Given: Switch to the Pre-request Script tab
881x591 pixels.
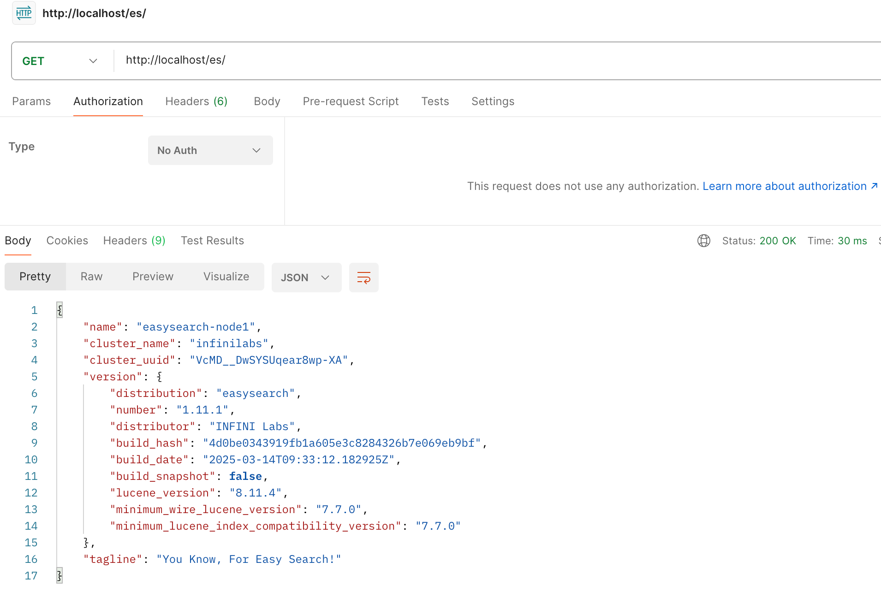Looking at the screenshot, I should (351, 101).
